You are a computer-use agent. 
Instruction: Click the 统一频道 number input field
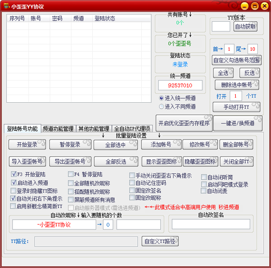click(180, 85)
